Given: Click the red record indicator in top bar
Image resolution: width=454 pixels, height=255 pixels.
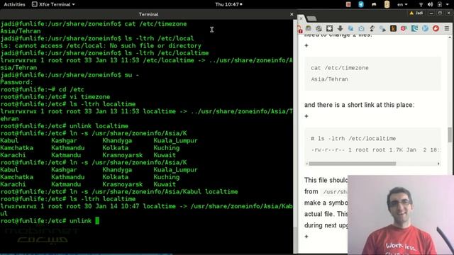Looking at the screenshot, I should (x=348, y=4).
